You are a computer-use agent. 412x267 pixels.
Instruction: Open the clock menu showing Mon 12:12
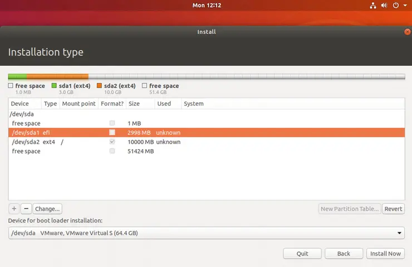(206, 6)
